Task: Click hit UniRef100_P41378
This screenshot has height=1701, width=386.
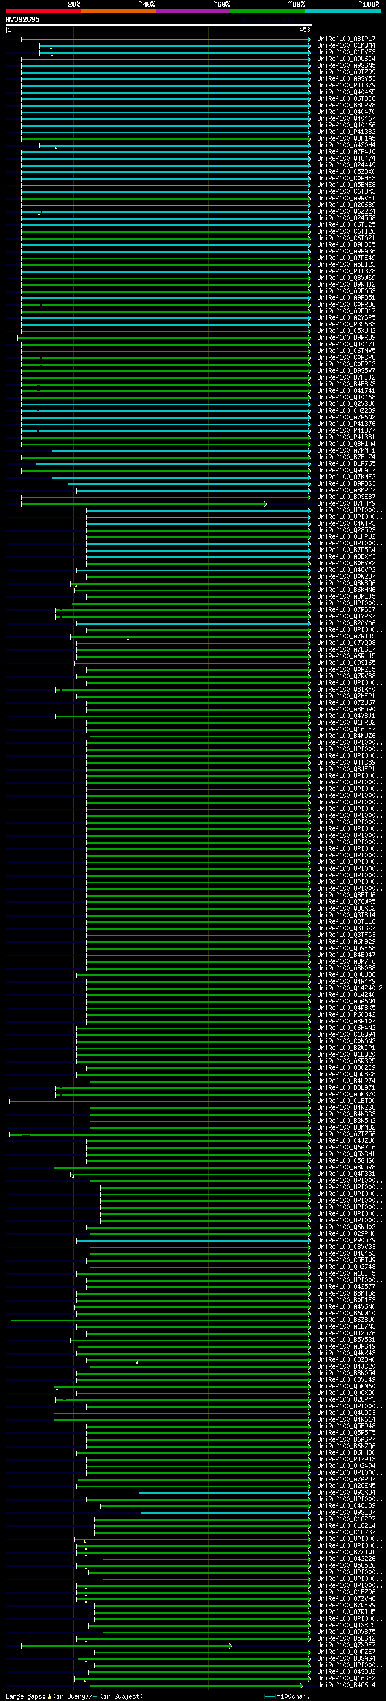Action: (346, 272)
